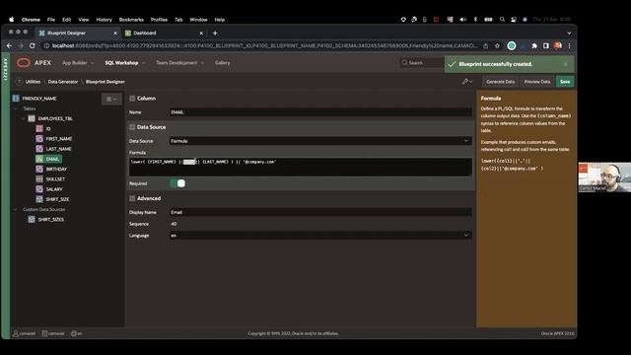Click the EMAIL column icon
Viewport: 631px width, 355px height.
[39, 159]
